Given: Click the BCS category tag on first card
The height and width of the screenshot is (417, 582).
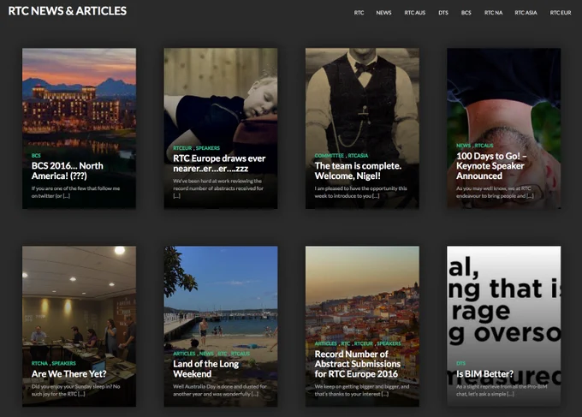Looking at the screenshot, I should 36,156.
